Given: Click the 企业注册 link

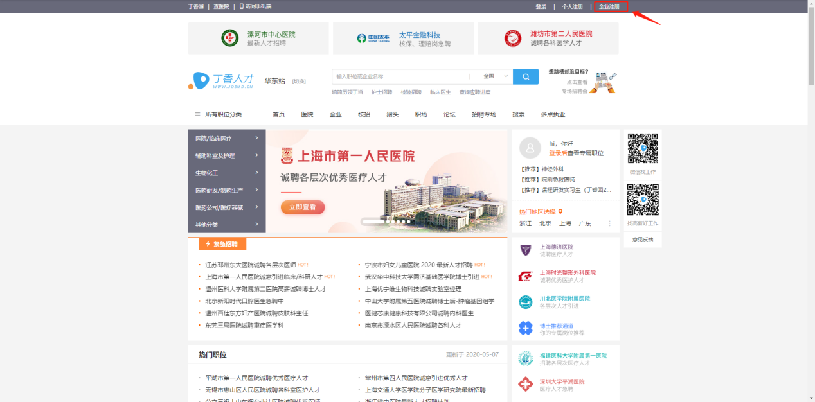Looking at the screenshot, I should click(610, 6).
